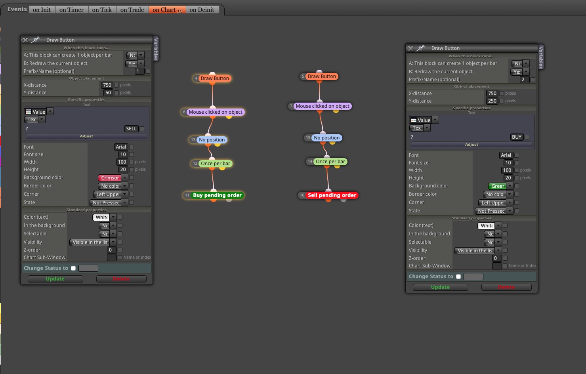This screenshot has height=374, width=586.
Task: Click Adjust button under BUY text
Action: (471, 145)
